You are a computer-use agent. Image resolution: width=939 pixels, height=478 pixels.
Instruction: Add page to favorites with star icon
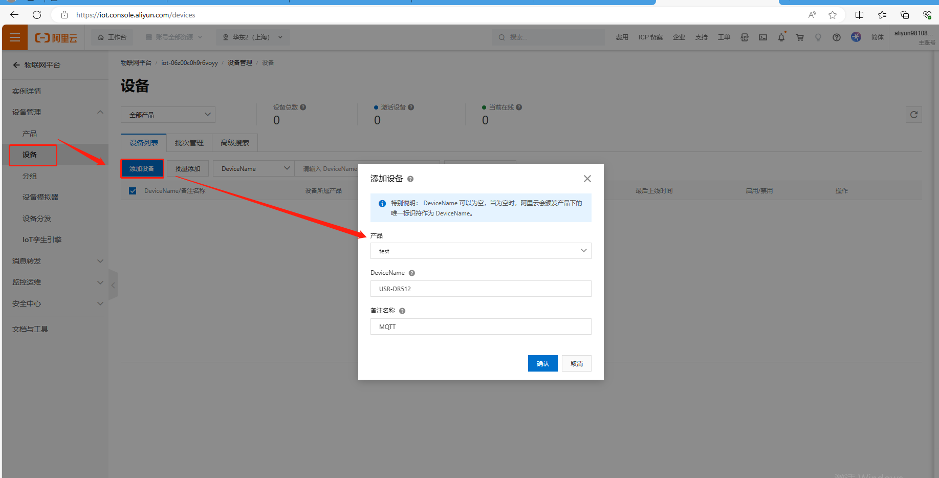point(833,15)
